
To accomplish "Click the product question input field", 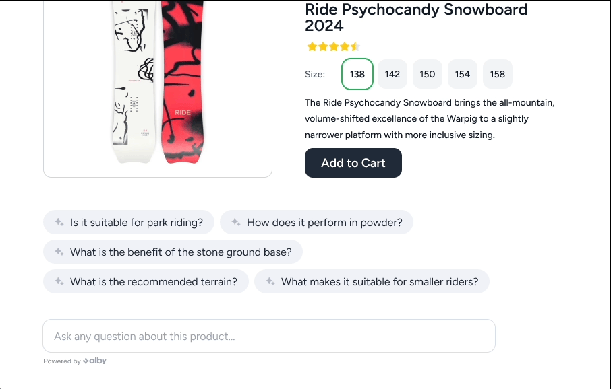I will (269, 336).
